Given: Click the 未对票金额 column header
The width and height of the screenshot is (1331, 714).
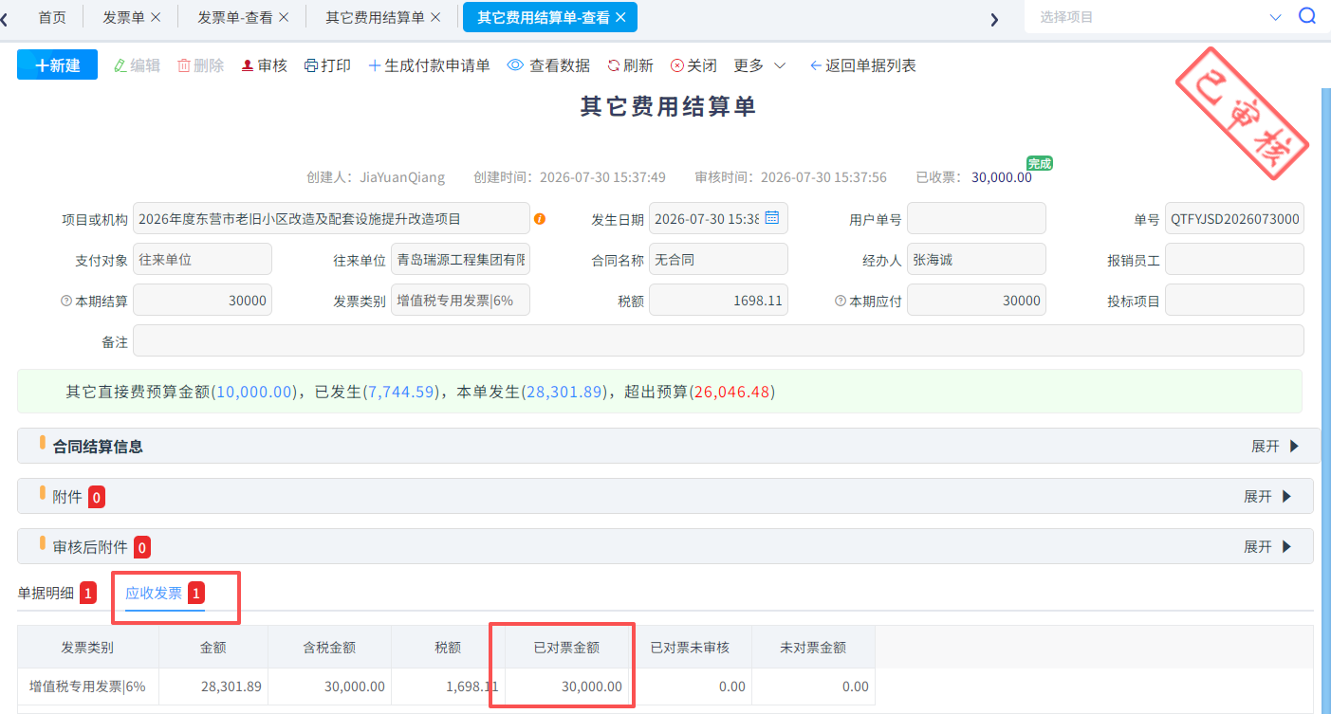Looking at the screenshot, I should [813, 648].
